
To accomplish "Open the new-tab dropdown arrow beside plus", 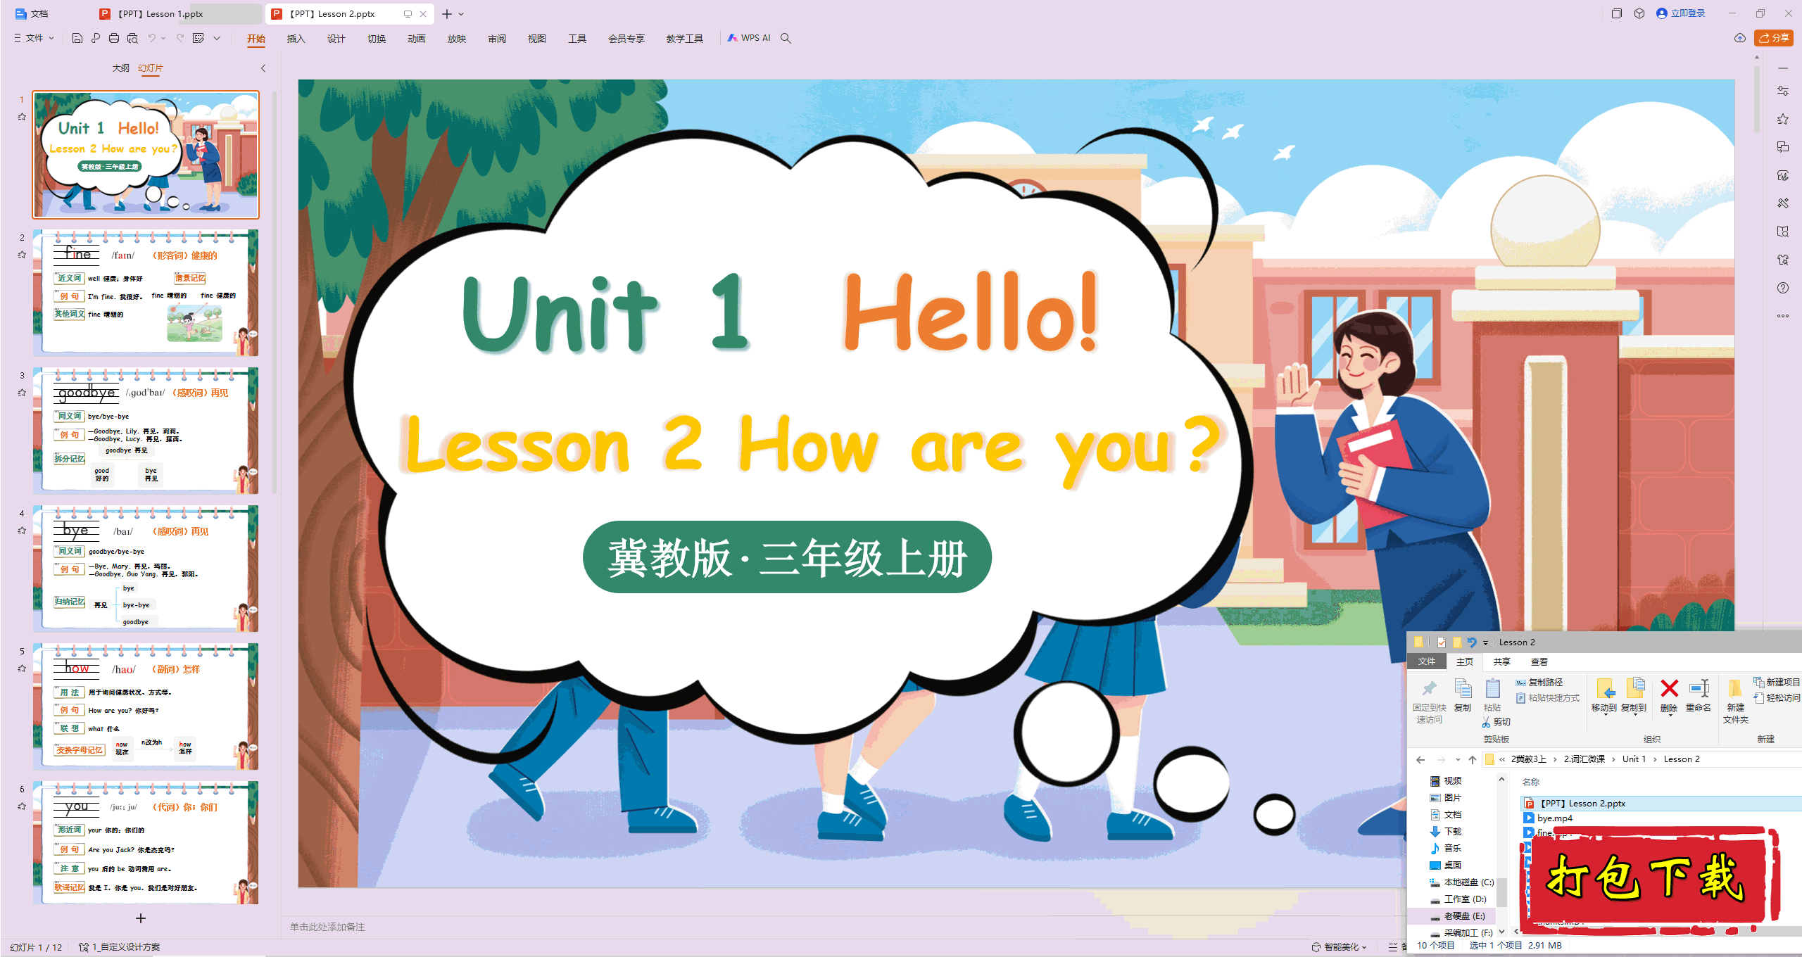I will (462, 14).
